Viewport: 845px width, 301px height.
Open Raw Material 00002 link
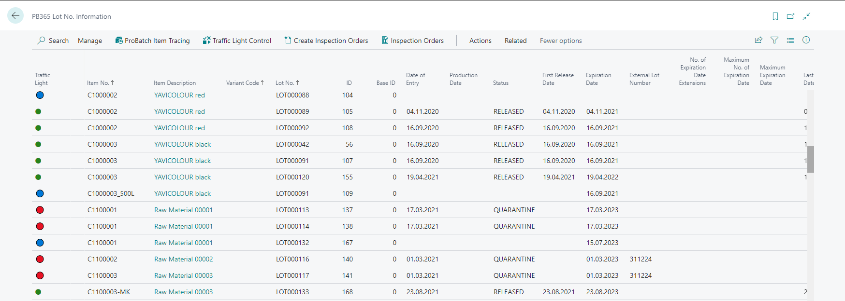(183, 259)
